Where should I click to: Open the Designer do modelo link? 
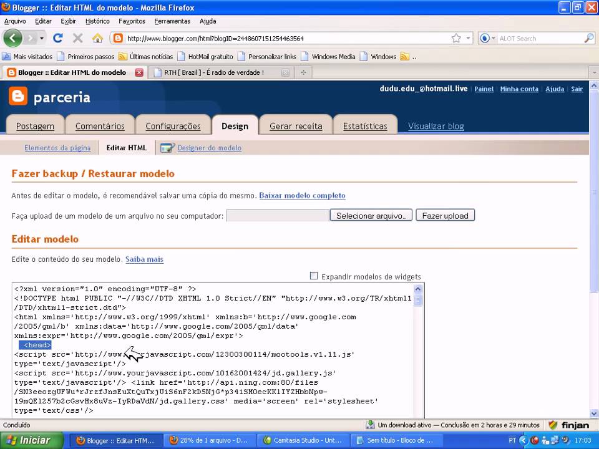coord(210,148)
